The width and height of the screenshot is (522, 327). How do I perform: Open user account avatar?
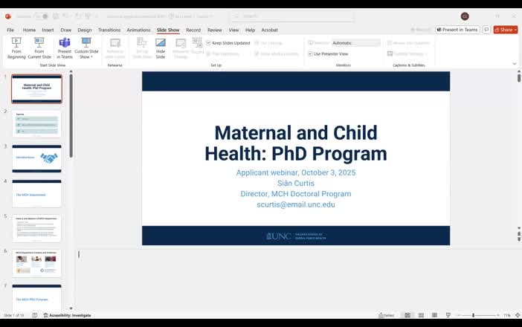(465, 16)
